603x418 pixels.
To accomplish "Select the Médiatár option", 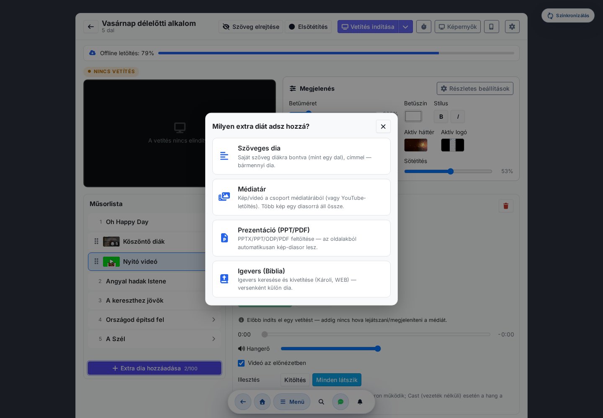I will tap(301, 197).
